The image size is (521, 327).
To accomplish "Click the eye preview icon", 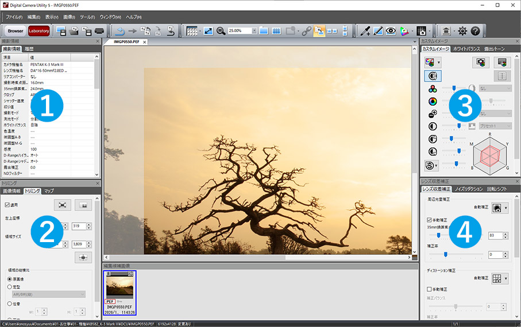I will tap(391, 31).
